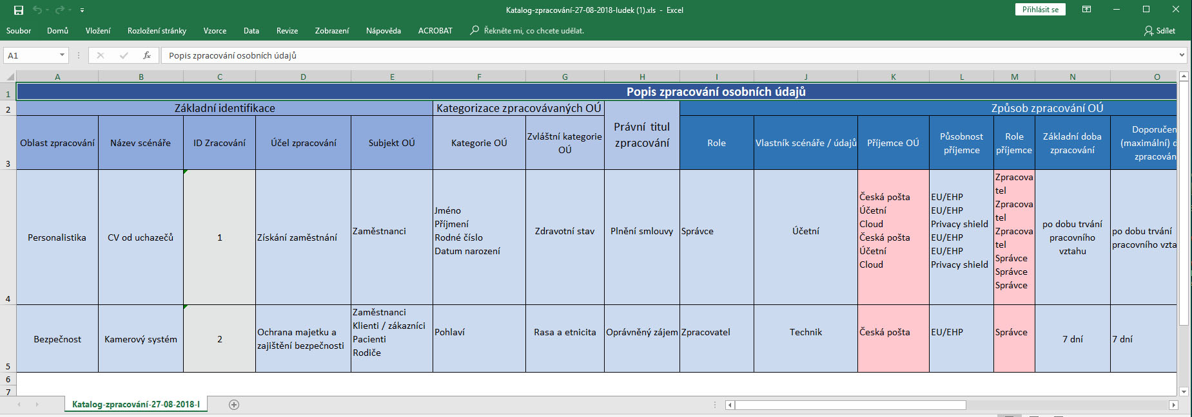Click the 'Řekněte mi' search field
1192x417 pixels.
534,31
